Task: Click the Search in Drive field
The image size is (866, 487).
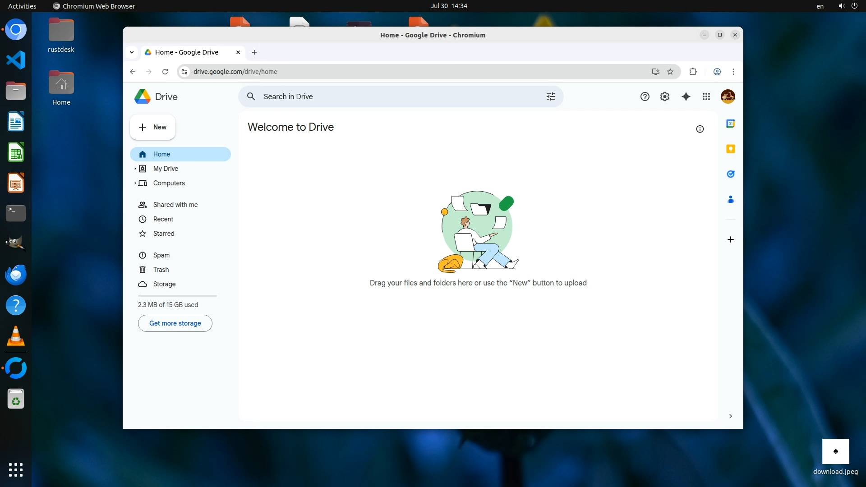Action: point(397,96)
